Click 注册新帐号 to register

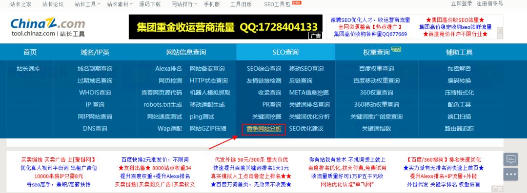coord(490,3)
